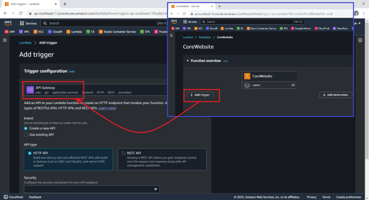Reload page in CoreWebsite browser window
Image resolution: width=369 pixels, height=200 pixels.
pos(184,14)
